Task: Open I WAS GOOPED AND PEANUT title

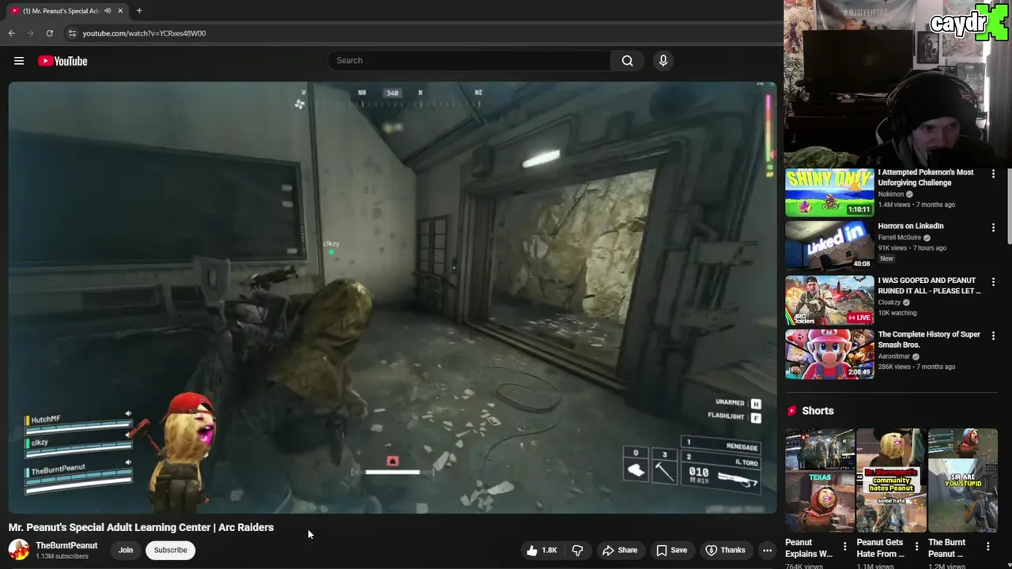Action: point(930,285)
